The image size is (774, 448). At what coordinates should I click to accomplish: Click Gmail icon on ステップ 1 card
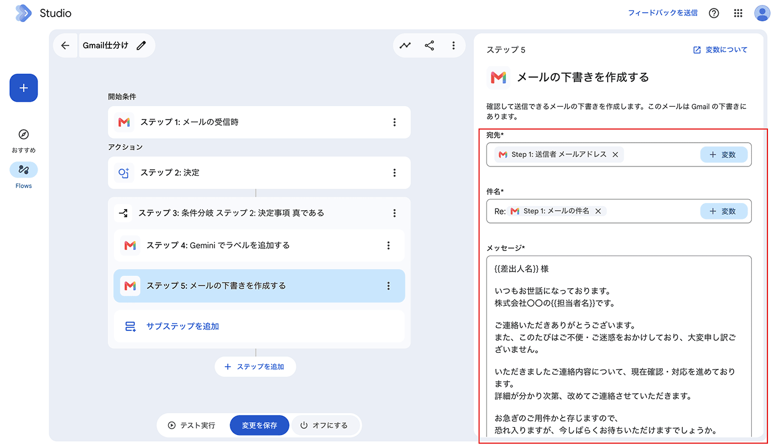(124, 122)
